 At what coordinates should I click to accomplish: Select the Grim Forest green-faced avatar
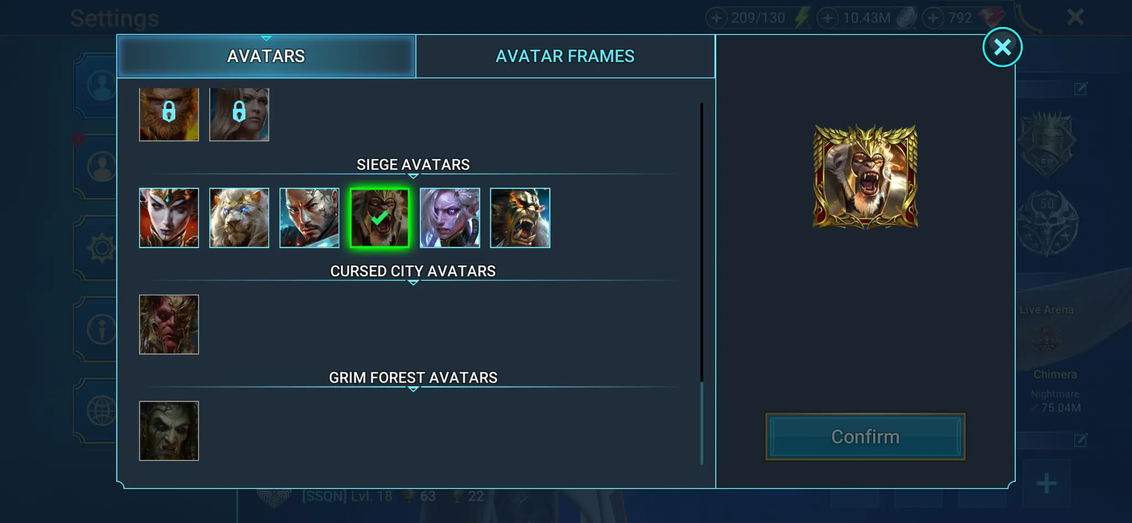[169, 431]
